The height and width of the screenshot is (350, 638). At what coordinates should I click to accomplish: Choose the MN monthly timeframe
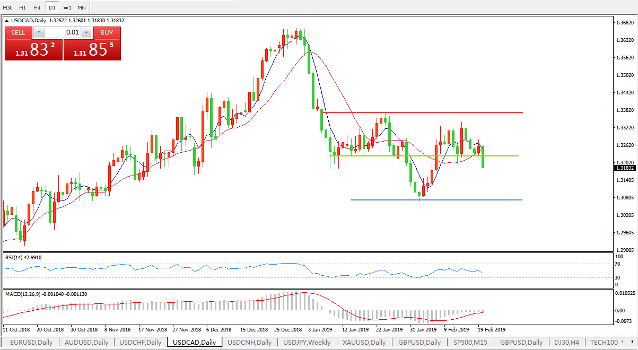81,8
